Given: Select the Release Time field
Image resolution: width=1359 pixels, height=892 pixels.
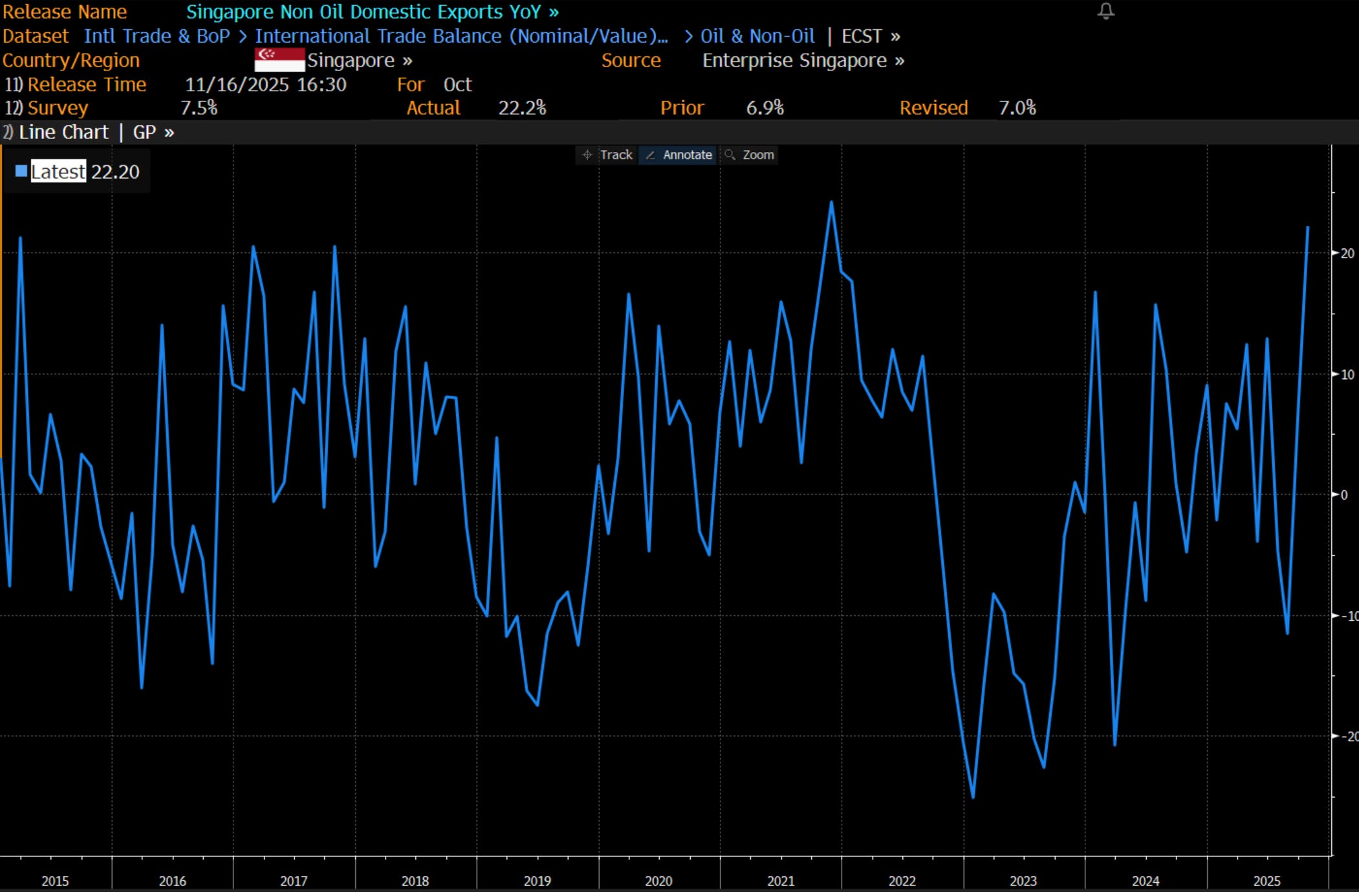Looking at the screenshot, I should [86, 85].
